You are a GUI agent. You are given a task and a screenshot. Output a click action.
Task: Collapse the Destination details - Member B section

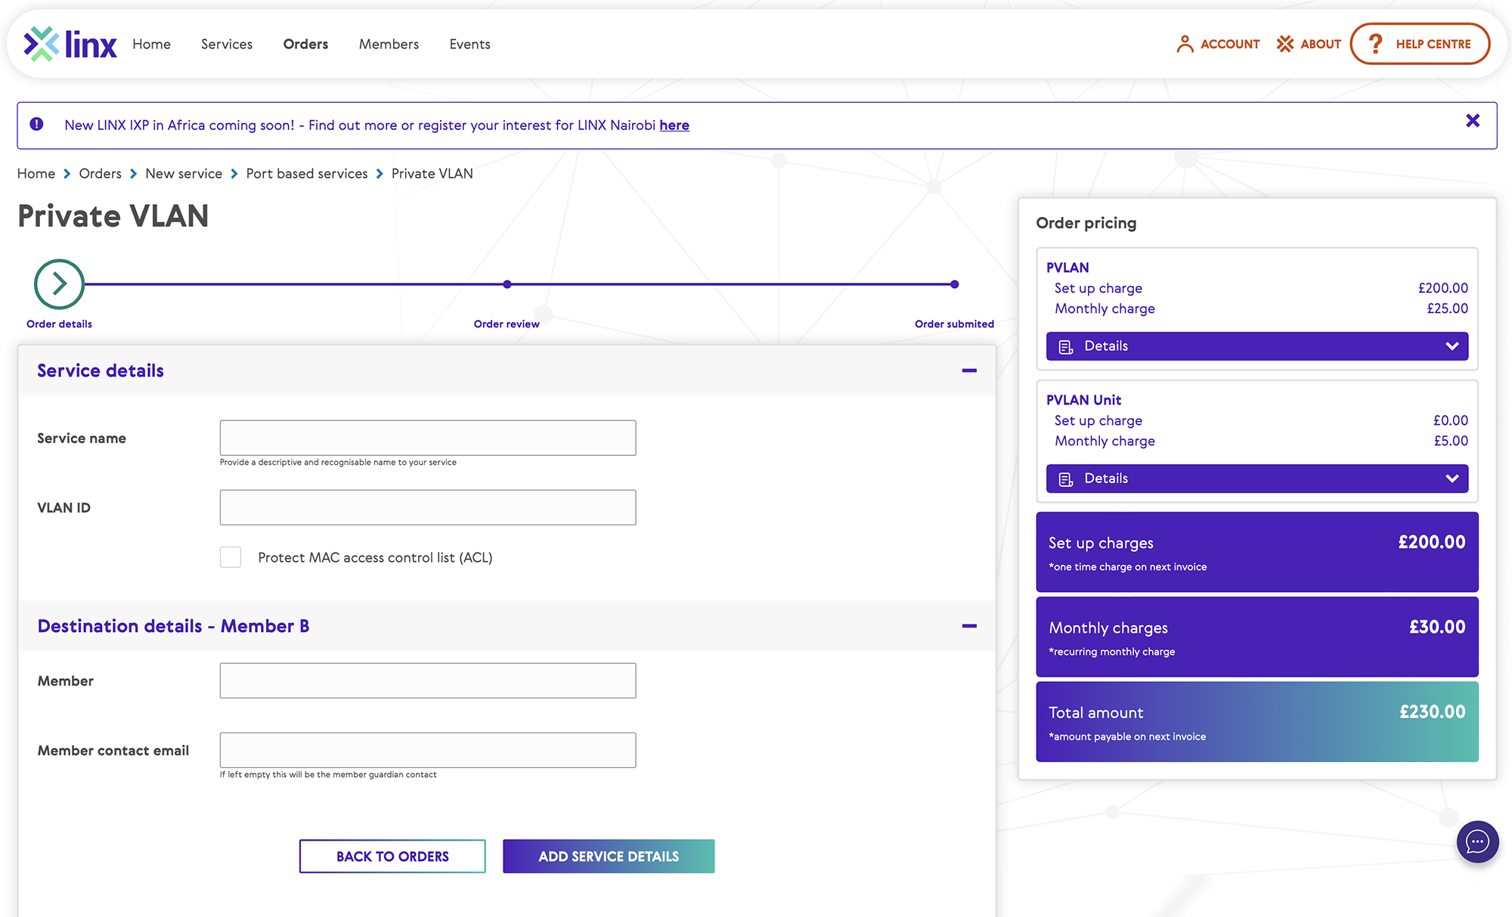[x=968, y=626]
